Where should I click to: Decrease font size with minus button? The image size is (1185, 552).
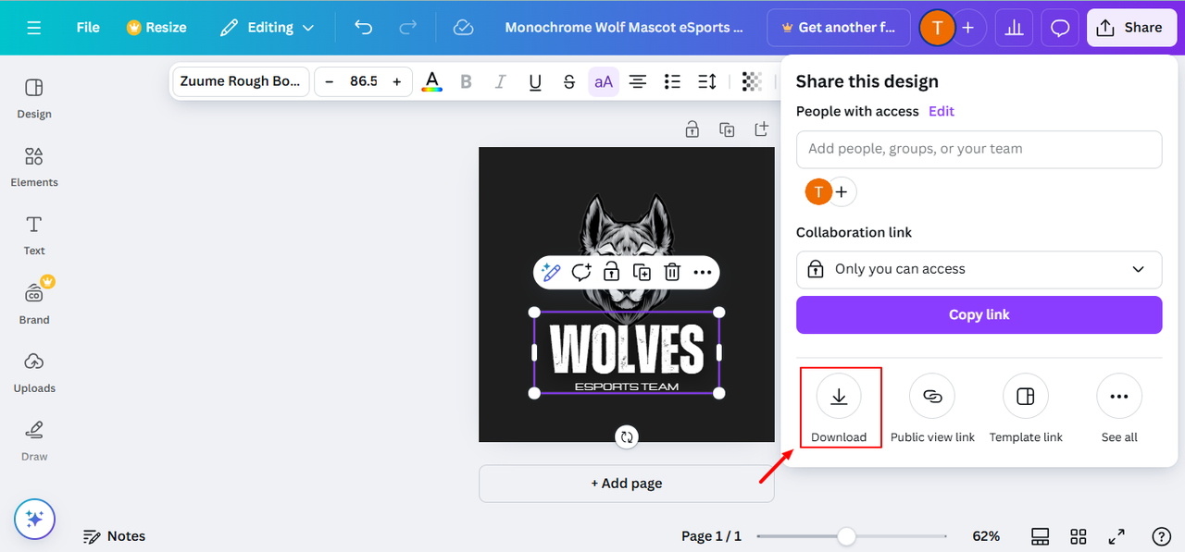coord(329,81)
